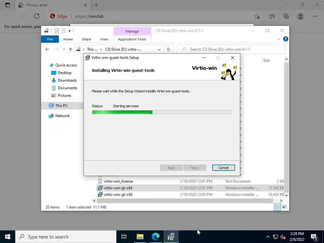Refresh the CD Drive folder
The width and height of the screenshot is (324, 243).
[168, 49]
